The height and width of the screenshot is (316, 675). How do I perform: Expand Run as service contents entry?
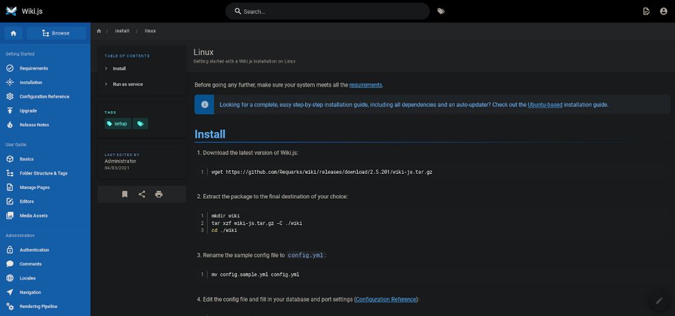[142, 84]
